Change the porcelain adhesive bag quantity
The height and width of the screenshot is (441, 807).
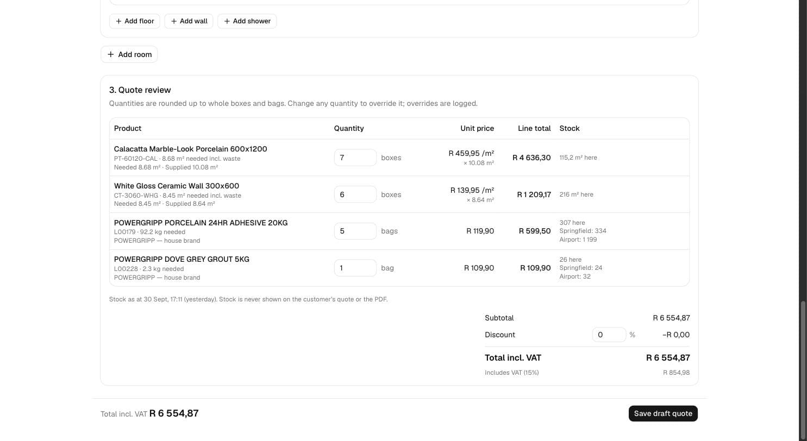pos(355,231)
